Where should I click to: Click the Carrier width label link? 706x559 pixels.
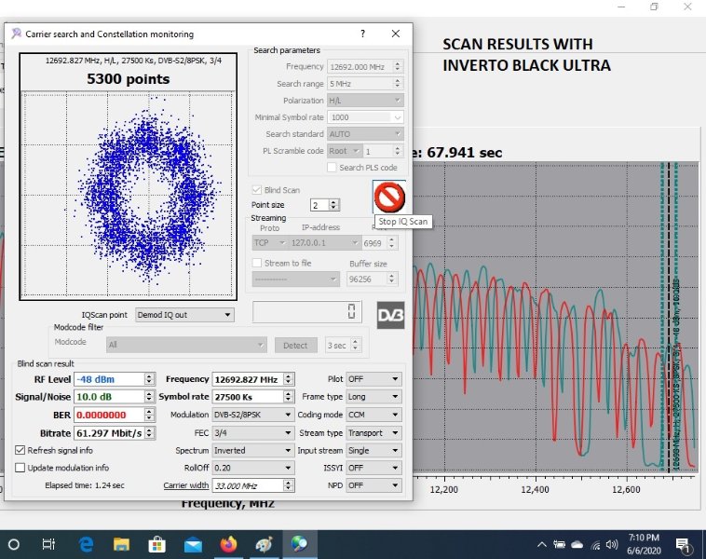(x=186, y=485)
